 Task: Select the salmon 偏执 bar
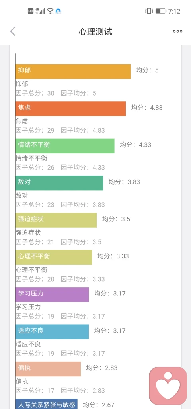tap(48, 369)
